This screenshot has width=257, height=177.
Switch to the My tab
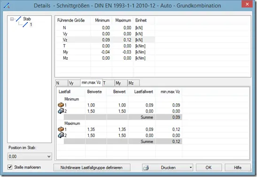(x=121, y=83)
